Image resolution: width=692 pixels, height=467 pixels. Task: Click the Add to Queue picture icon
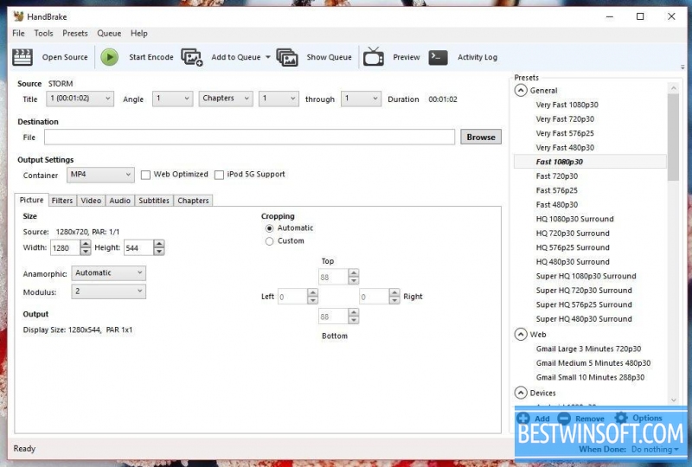191,57
